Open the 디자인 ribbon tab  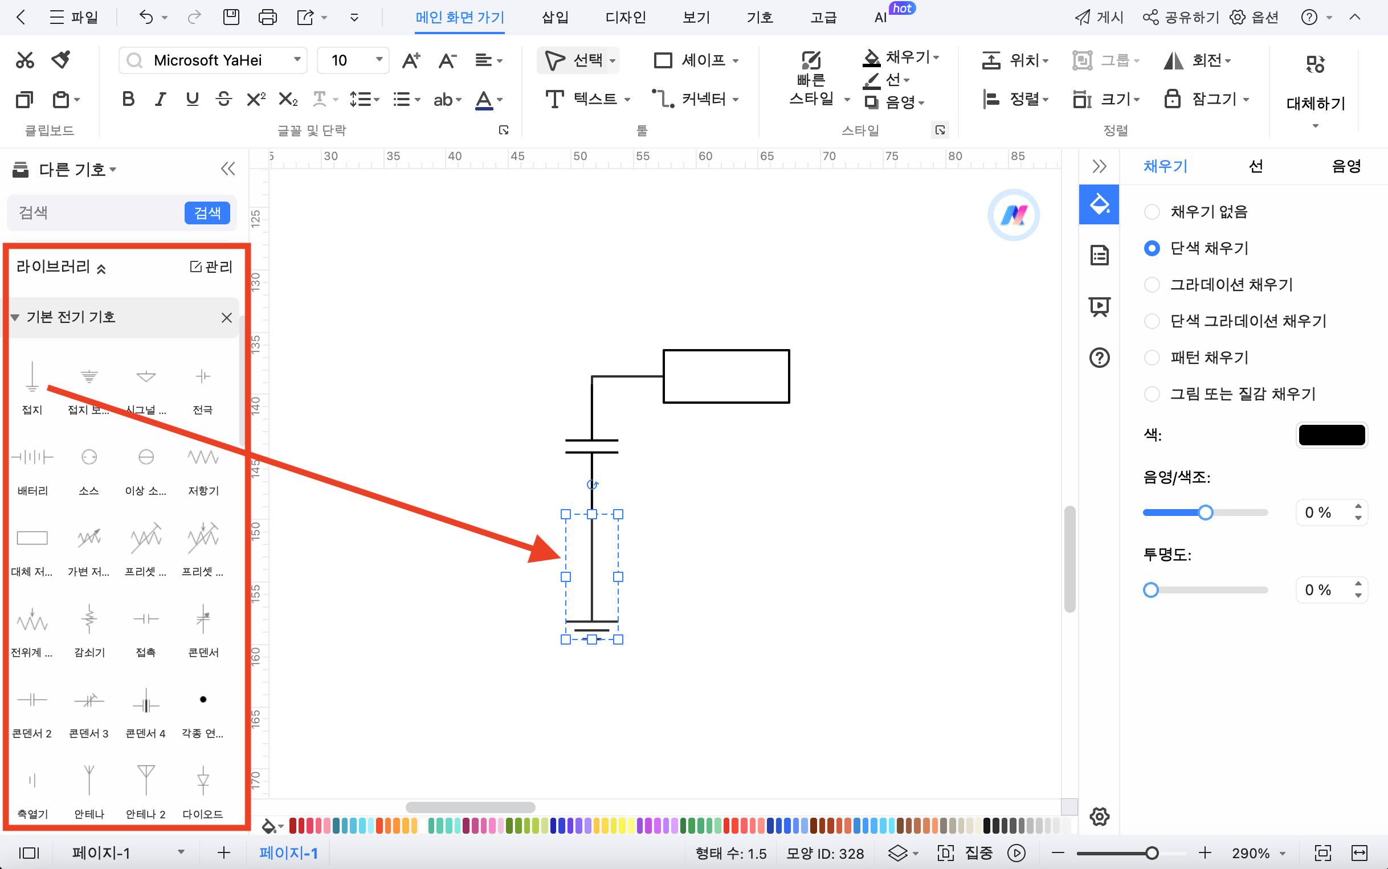tap(626, 17)
